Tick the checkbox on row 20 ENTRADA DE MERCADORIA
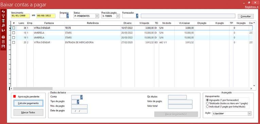The width and height of the screenshot is (260, 124). click(x=14, y=42)
